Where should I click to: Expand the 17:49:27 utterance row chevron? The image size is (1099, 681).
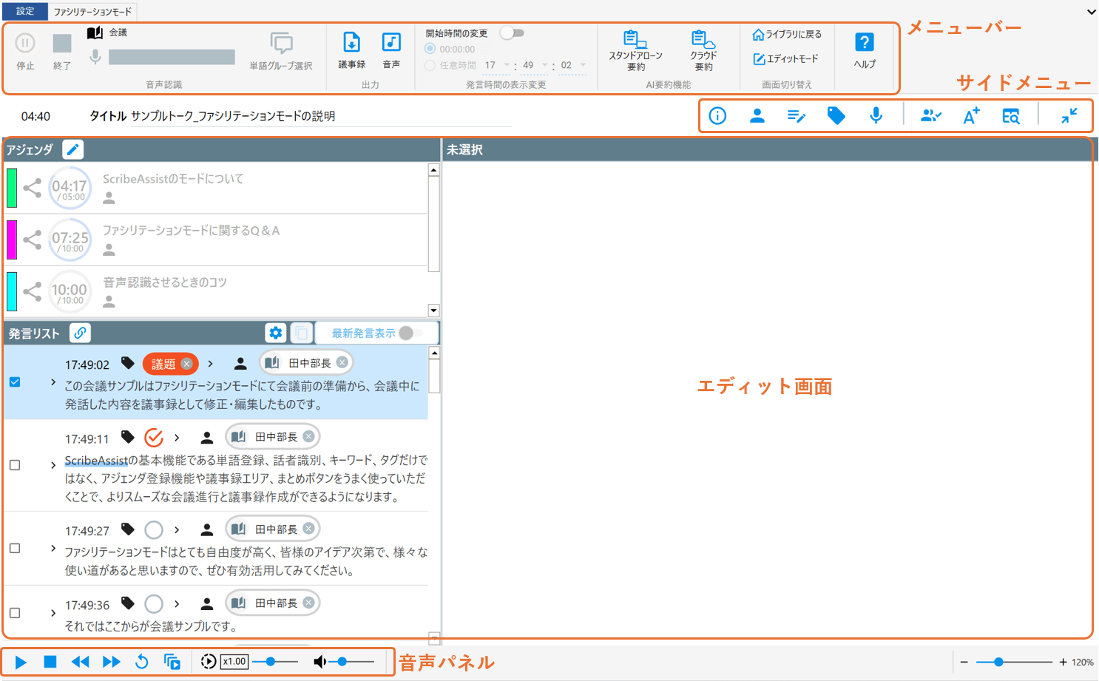point(53,549)
